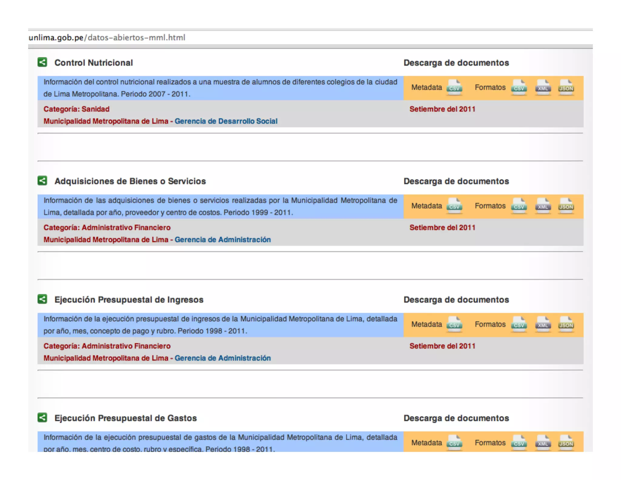The image size is (621, 480).
Task: Download Gastos data in JSON format
Action: 566,443
